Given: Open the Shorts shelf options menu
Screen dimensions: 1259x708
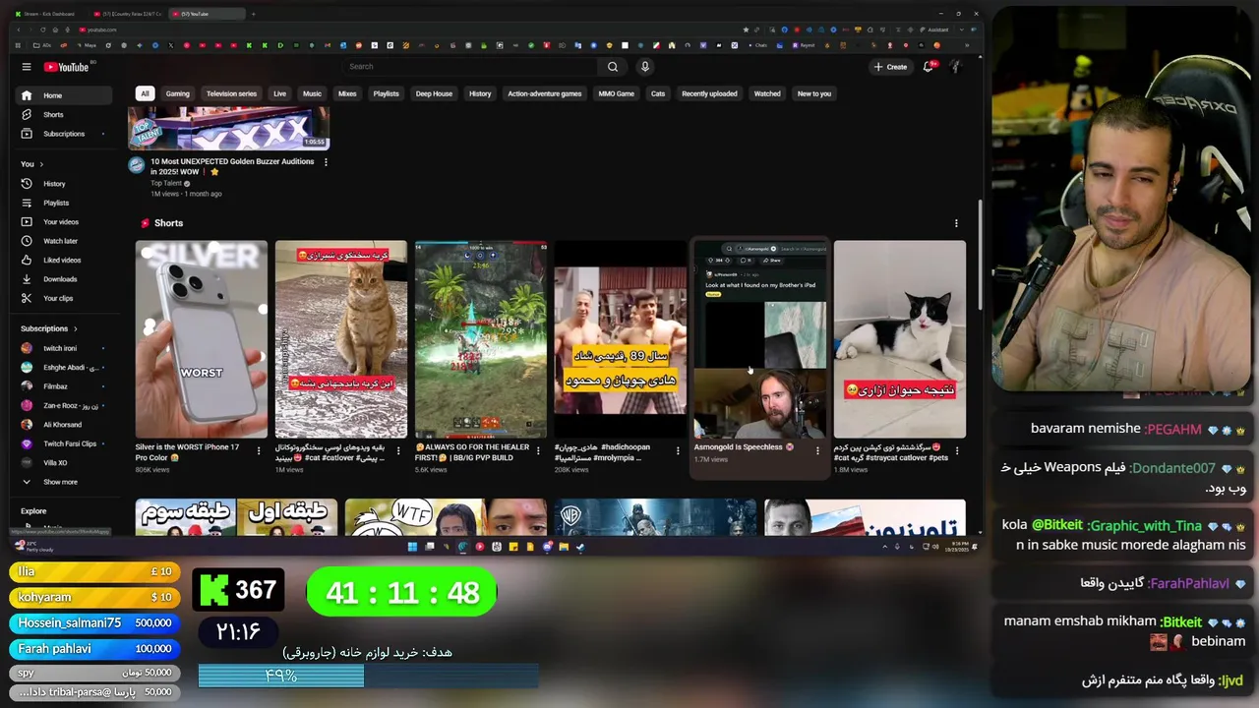Looking at the screenshot, I should point(956,223).
